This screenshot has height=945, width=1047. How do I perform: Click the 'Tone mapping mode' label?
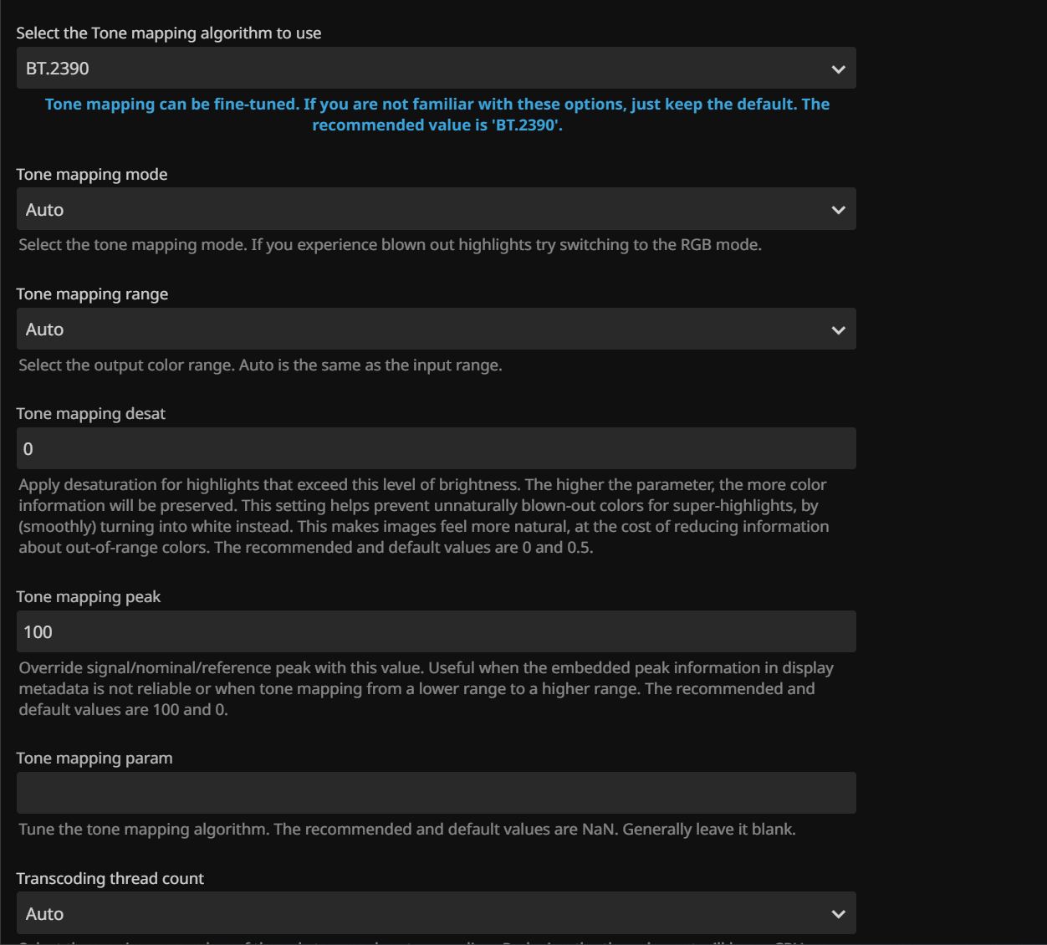coord(92,175)
